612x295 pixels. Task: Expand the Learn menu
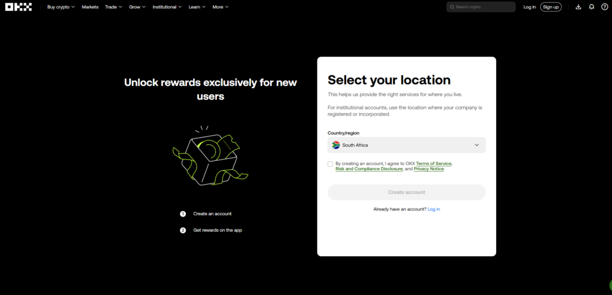click(197, 7)
